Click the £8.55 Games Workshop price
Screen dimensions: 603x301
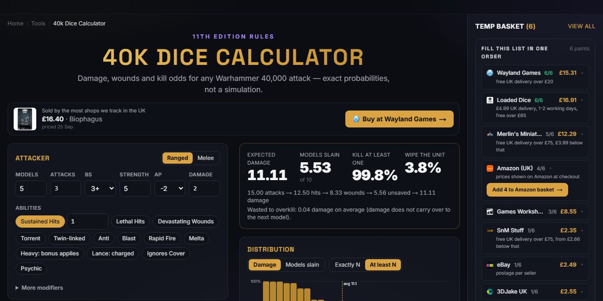coord(568,212)
